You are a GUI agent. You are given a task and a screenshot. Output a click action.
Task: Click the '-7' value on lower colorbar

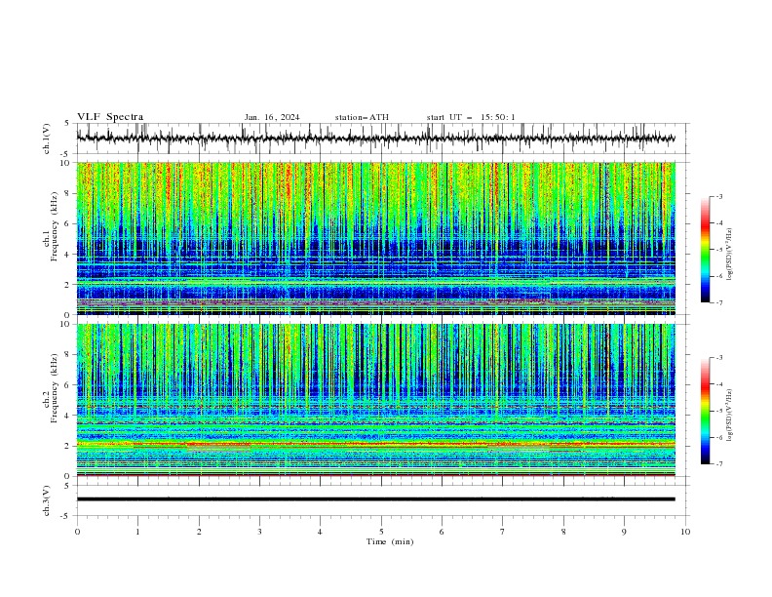pos(718,464)
